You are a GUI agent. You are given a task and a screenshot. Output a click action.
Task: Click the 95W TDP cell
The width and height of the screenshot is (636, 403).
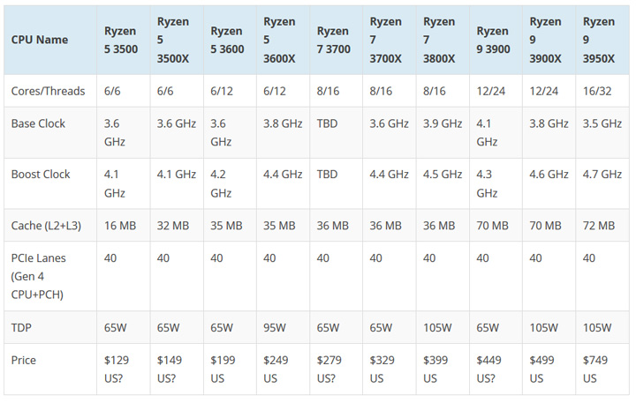click(x=283, y=327)
